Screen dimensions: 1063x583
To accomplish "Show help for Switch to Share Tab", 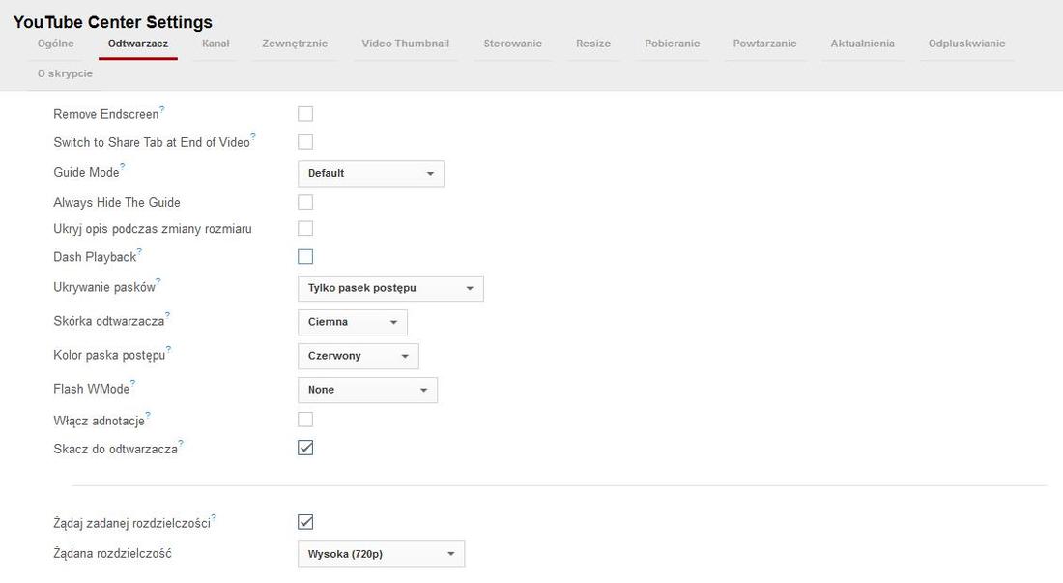I will (x=253, y=135).
